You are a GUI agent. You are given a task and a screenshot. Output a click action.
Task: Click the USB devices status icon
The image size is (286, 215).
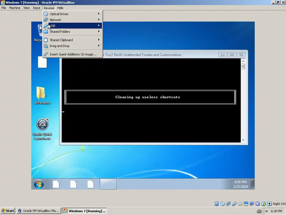[x=234, y=204]
